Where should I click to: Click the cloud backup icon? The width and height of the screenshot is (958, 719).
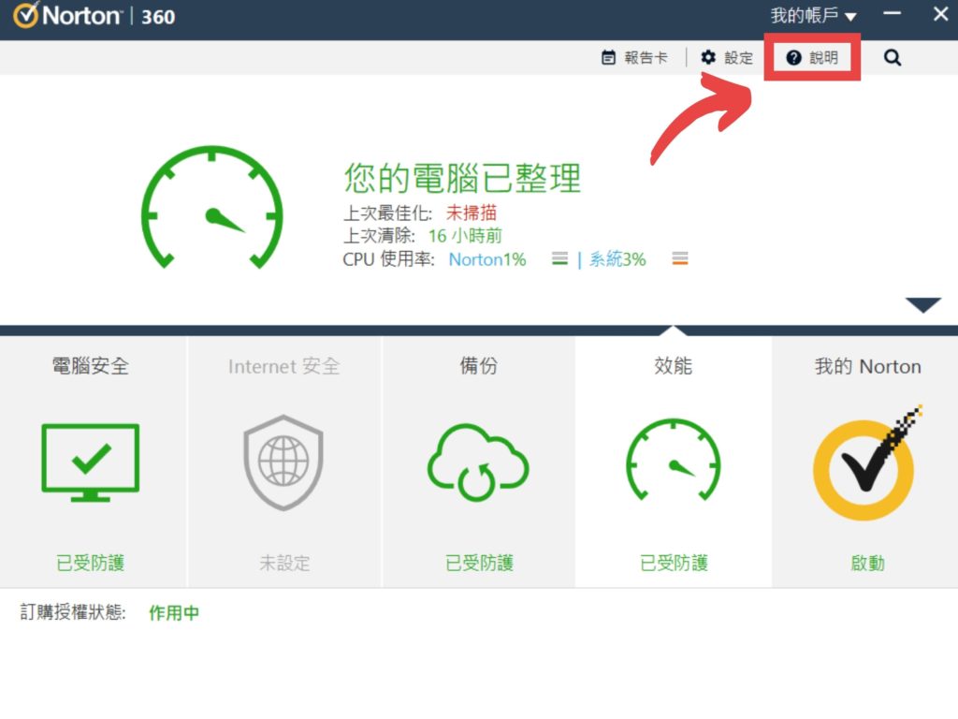[478, 462]
